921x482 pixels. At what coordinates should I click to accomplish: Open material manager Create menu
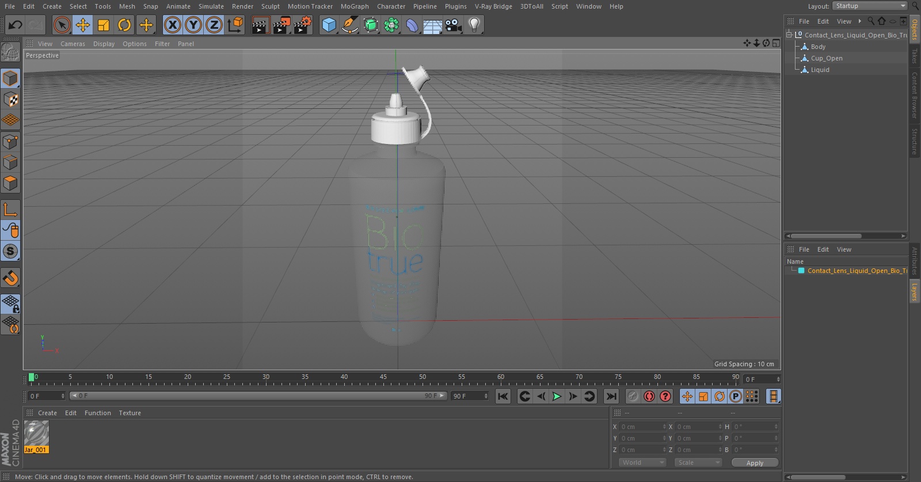coord(47,413)
